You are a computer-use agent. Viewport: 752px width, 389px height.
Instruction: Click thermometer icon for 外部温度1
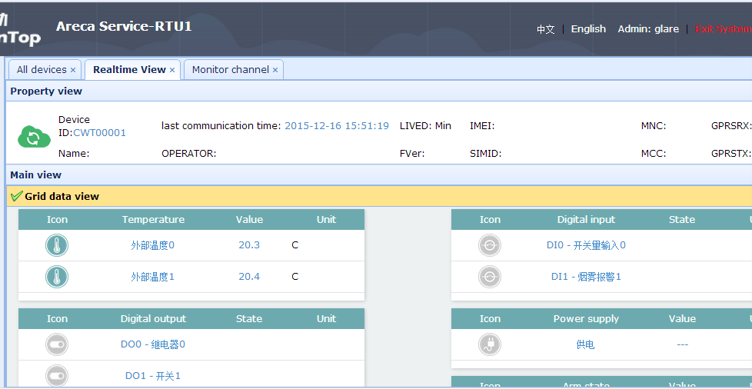[x=57, y=278]
